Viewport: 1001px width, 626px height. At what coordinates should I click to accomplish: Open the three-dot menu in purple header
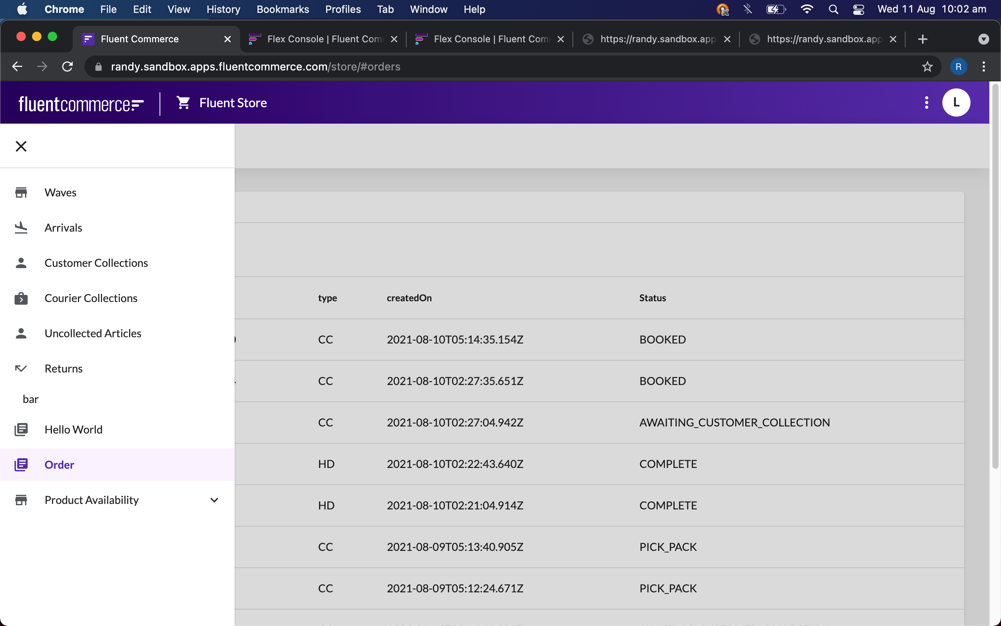click(x=926, y=103)
